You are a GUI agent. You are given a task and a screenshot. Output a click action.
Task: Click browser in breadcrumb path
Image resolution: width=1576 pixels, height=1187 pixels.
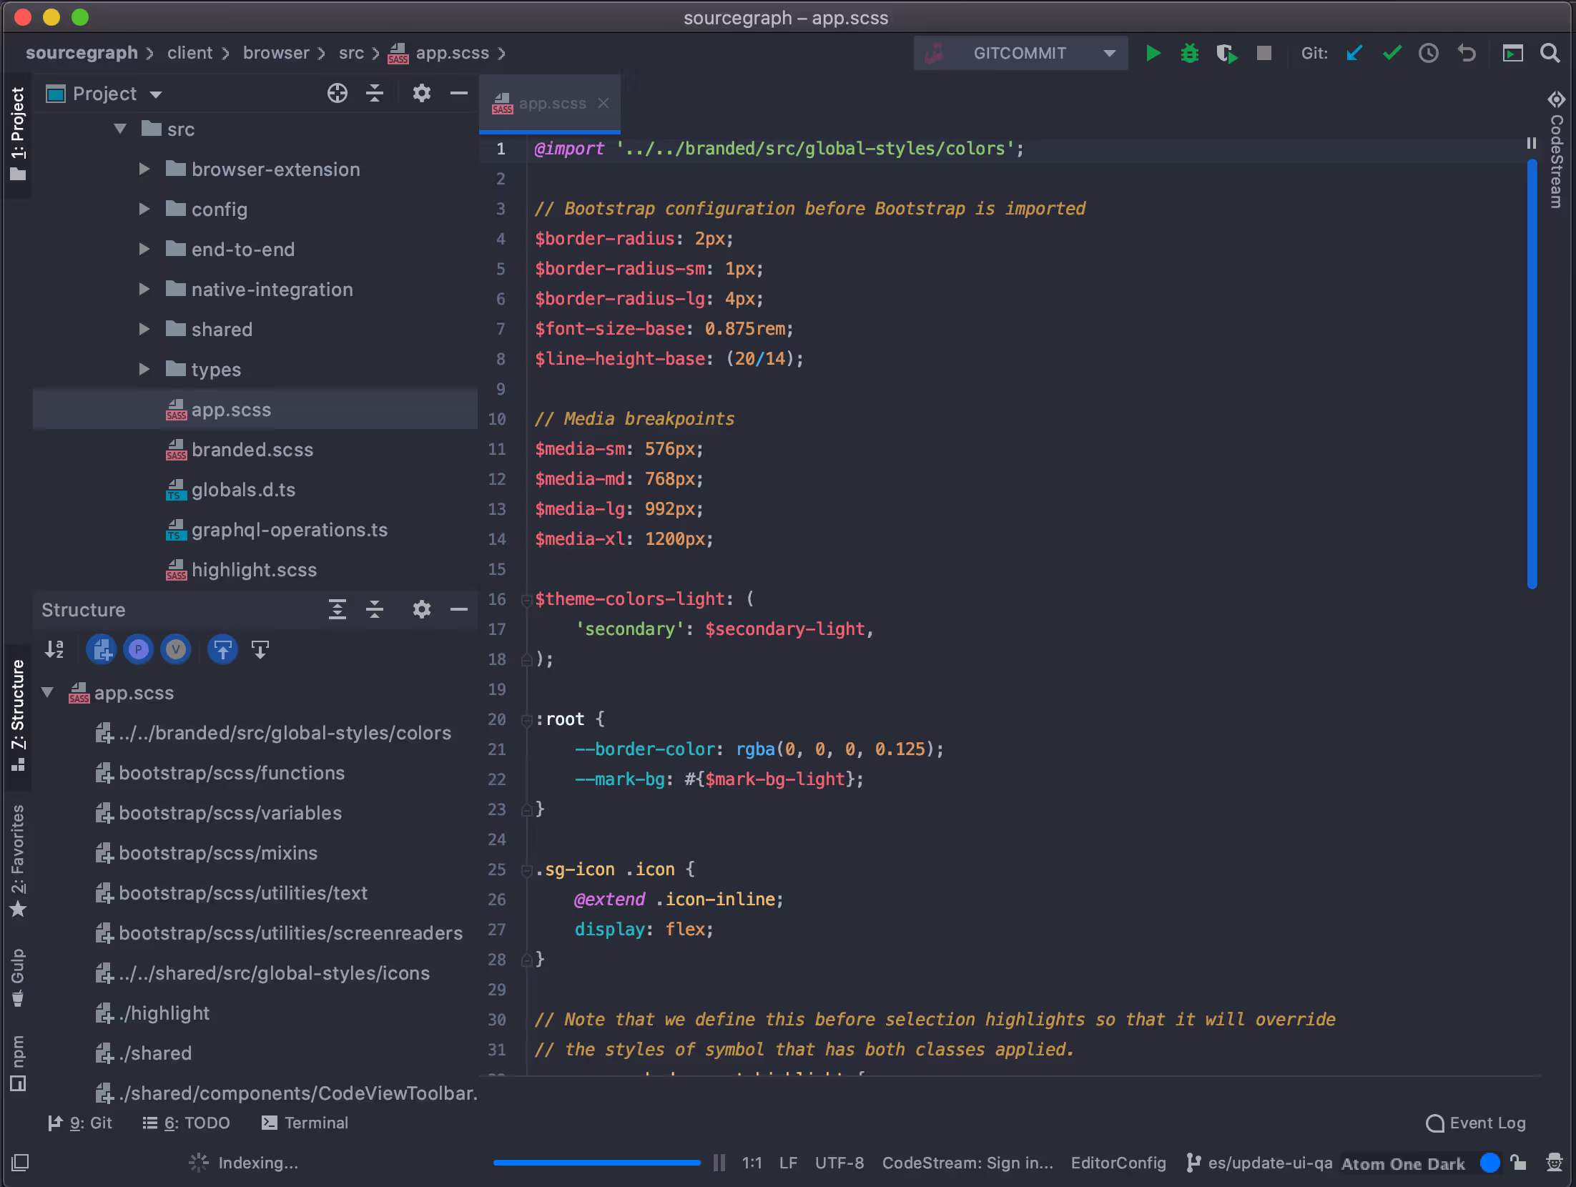tap(276, 54)
